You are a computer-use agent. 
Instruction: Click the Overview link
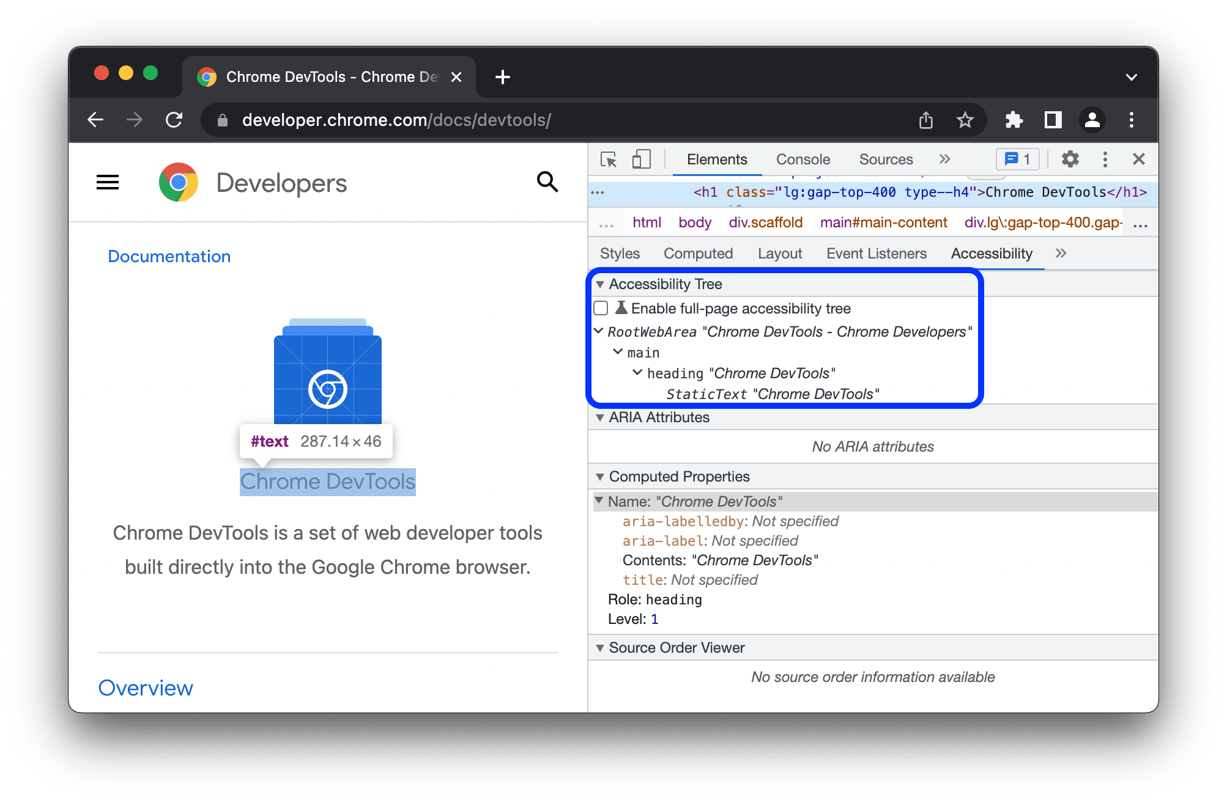pos(146,687)
